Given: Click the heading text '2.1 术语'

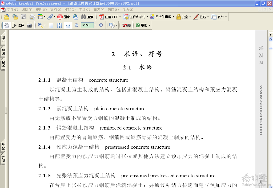Looking at the screenshot, I should click(137, 67).
